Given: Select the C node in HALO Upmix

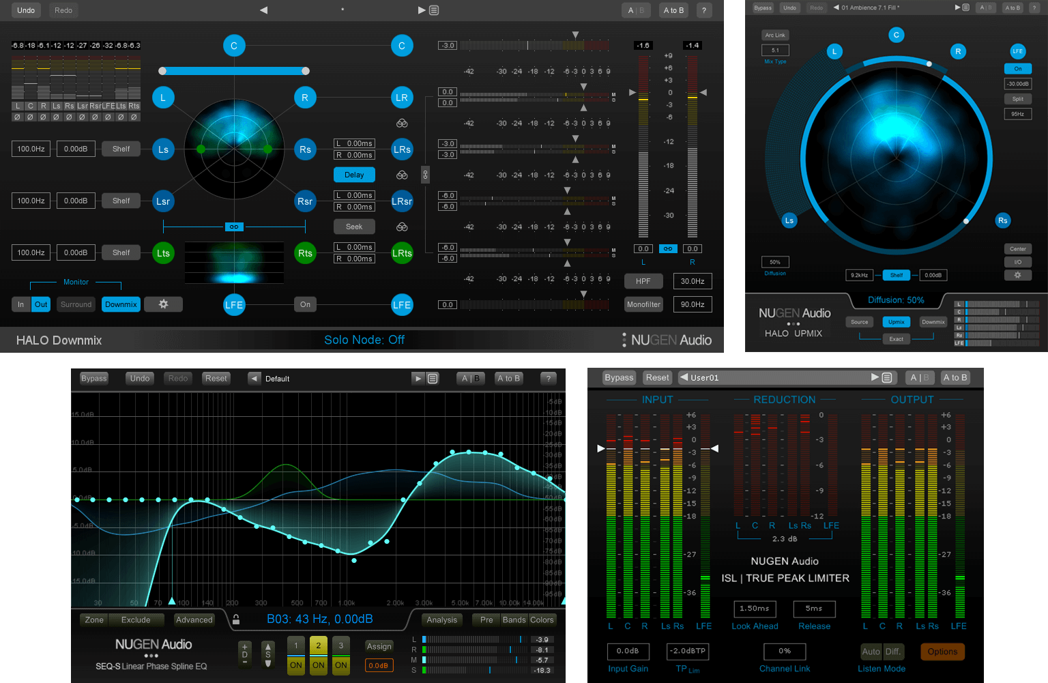Looking at the screenshot, I should [897, 35].
